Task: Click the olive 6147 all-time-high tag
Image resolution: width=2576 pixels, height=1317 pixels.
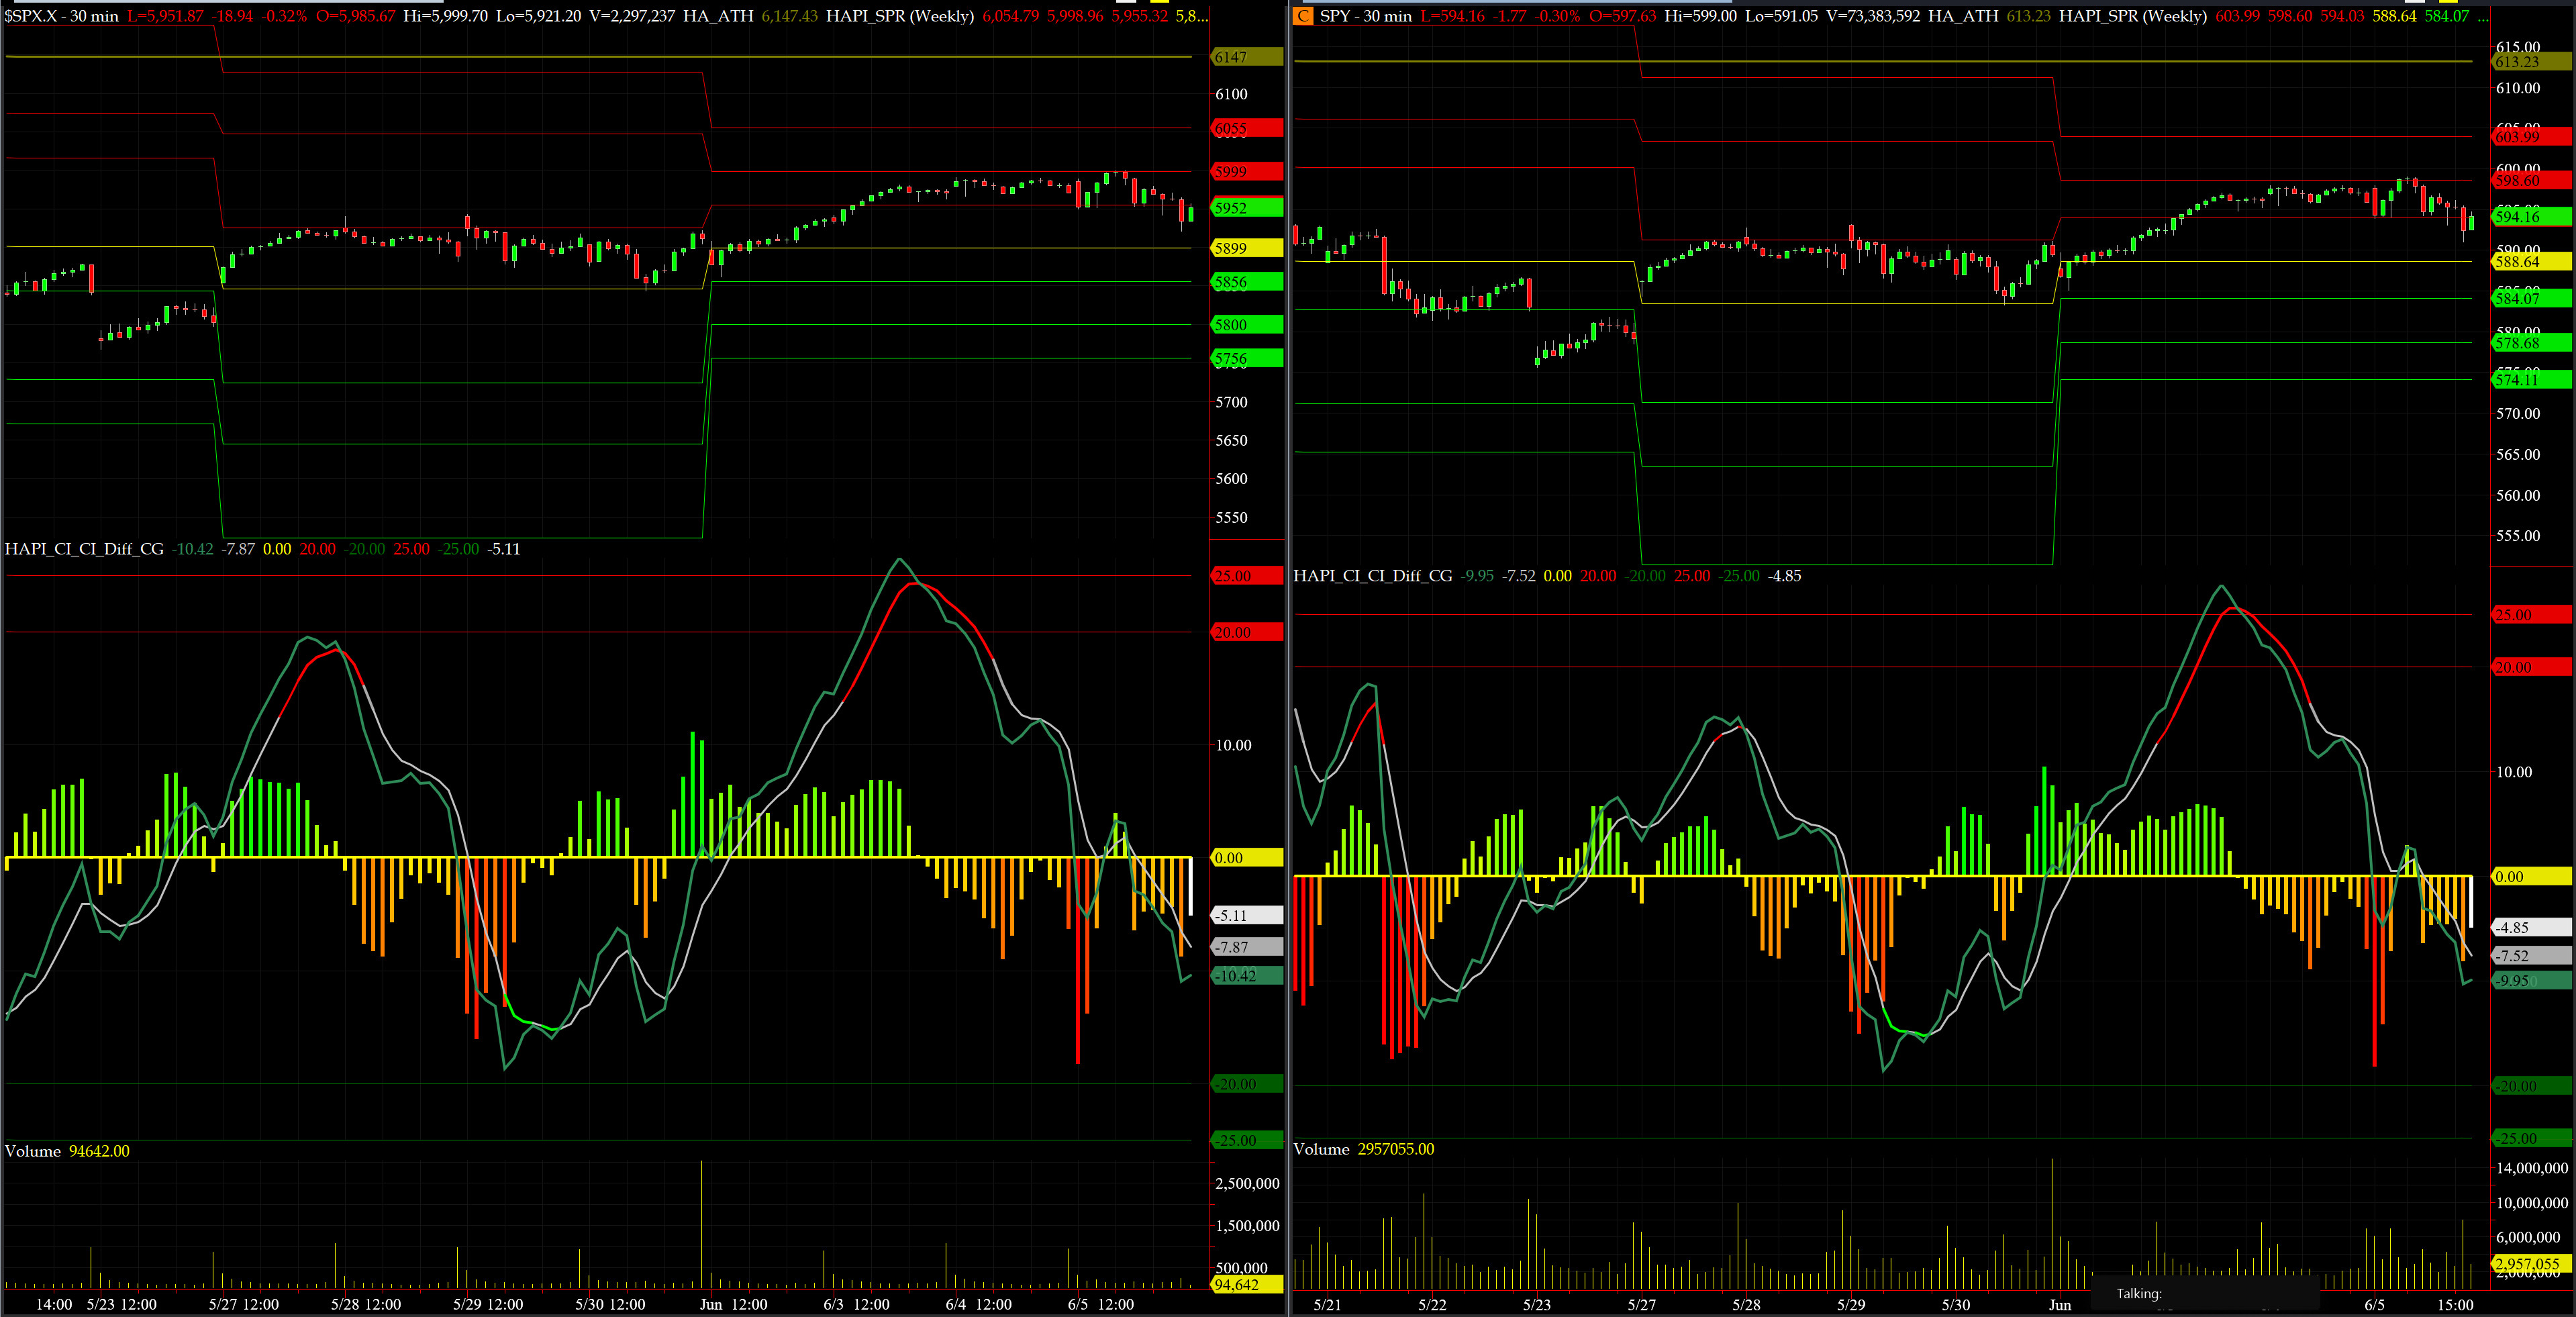Action: 1246,57
